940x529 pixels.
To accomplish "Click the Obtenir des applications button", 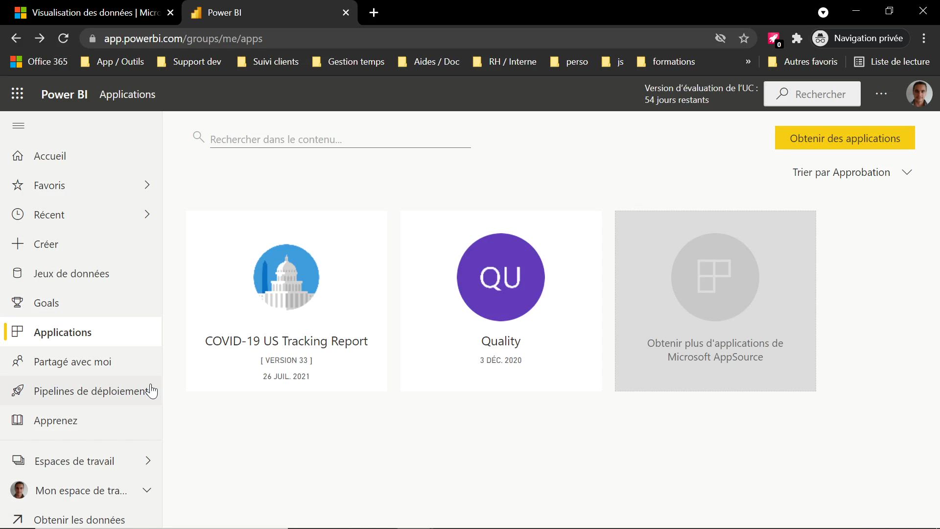I will [845, 138].
